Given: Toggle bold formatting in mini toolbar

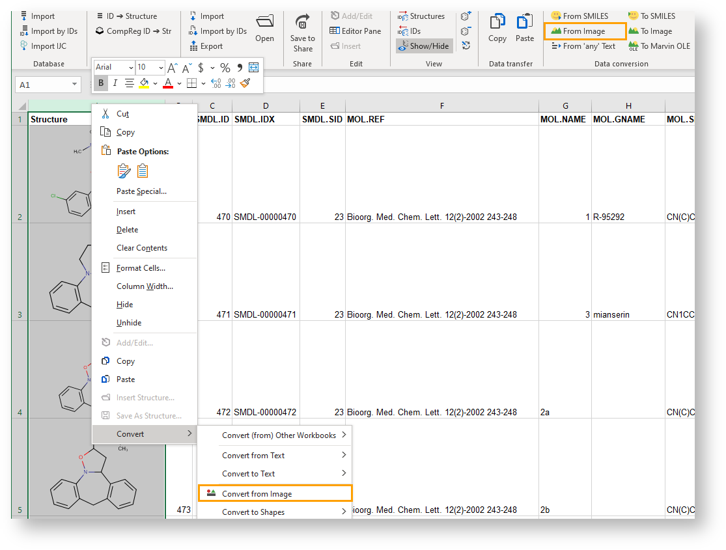Looking at the screenshot, I should tap(101, 83).
